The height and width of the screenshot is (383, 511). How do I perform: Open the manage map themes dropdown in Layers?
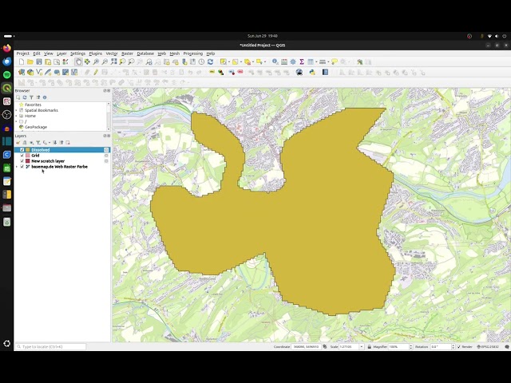point(32,143)
